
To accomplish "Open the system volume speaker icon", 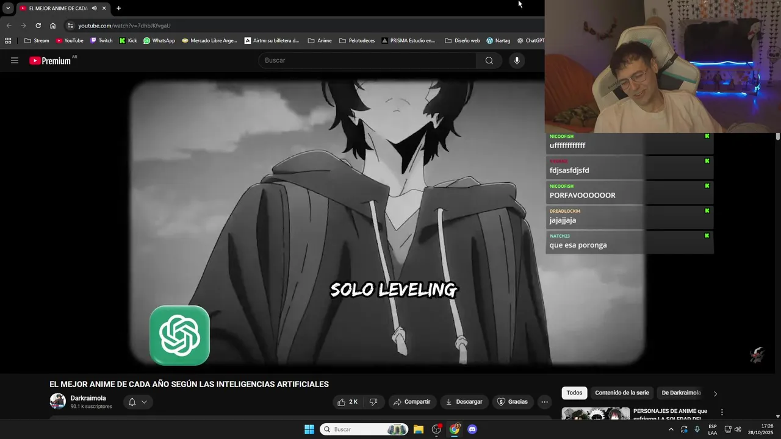I will (x=738, y=429).
